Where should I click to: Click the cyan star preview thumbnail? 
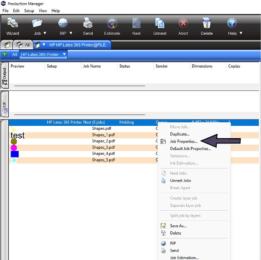14,160
